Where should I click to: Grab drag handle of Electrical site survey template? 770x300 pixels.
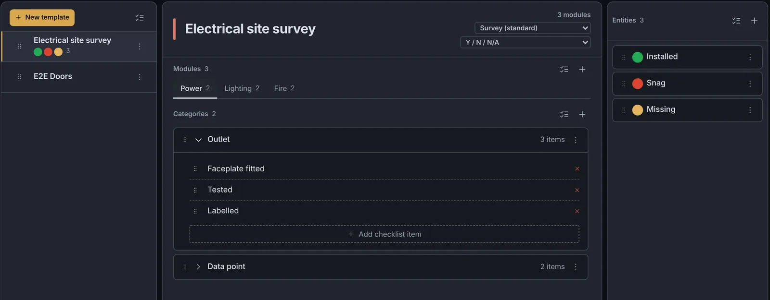(x=20, y=47)
